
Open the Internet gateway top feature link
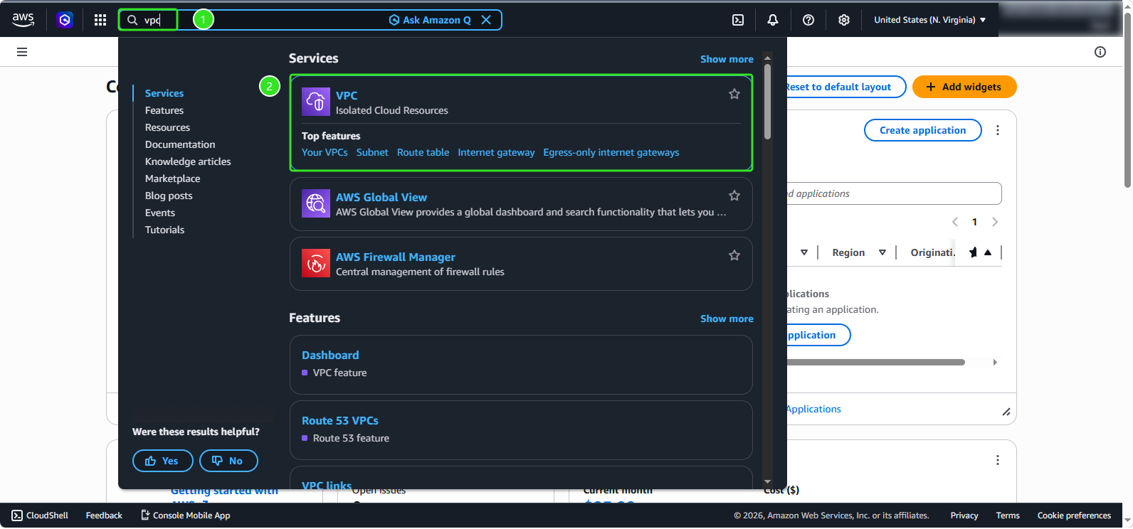pos(496,152)
